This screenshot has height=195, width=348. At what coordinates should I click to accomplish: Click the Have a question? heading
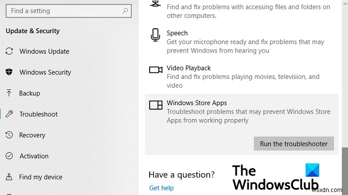tap(181, 175)
